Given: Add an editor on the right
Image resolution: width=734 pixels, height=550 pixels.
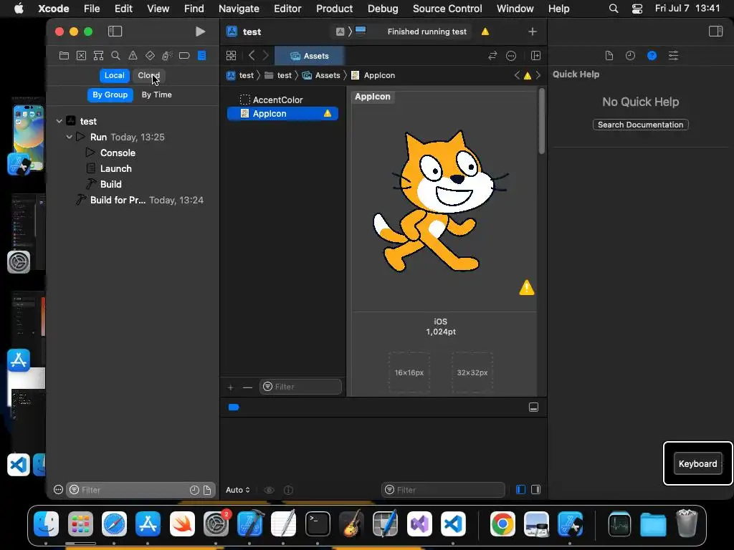Looking at the screenshot, I should (536, 56).
